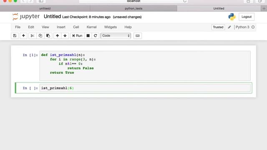Viewport: 267px width, 150px height.
Task: Open the Insert menu
Action: pyautogui.click(x=61, y=27)
